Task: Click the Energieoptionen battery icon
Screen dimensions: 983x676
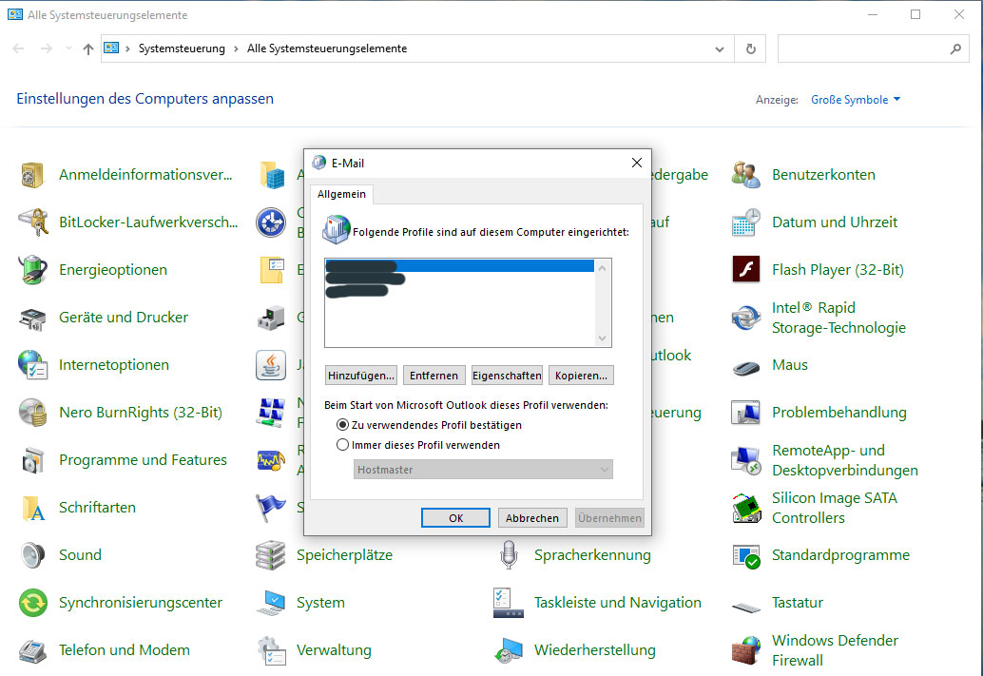Action: 32,270
